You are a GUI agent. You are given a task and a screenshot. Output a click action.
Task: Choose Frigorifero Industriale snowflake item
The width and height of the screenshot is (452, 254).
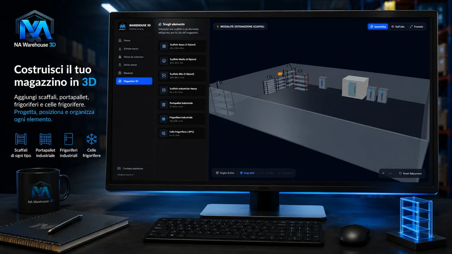[182, 119]
